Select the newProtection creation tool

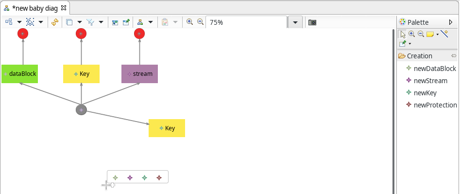coord(432,105)
